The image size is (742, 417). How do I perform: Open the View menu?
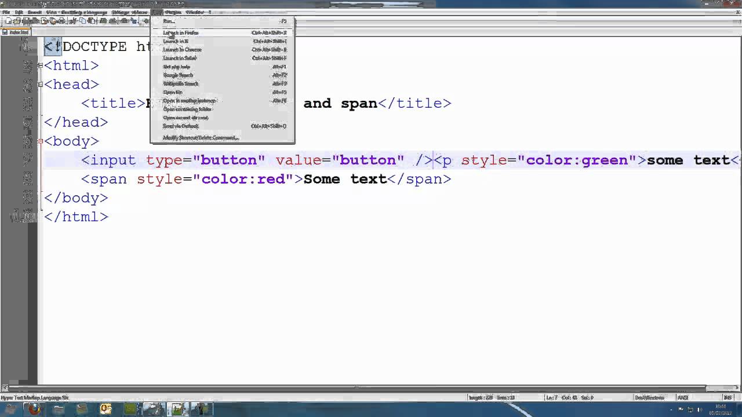(51, 12)
